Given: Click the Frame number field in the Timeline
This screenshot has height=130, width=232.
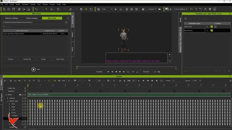Looking at the screenshot, I should (178, 81).
